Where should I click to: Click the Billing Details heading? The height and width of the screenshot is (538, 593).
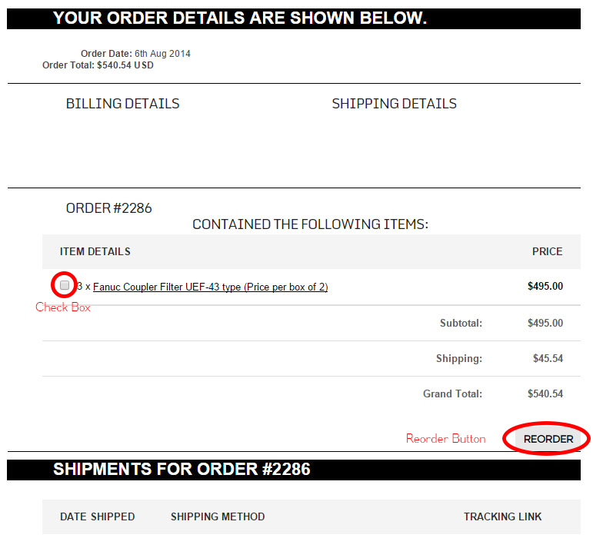[x=122, y=104]
